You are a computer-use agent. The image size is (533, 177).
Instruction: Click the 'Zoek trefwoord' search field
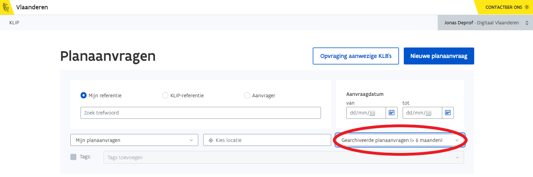click(x=200, y=113)
